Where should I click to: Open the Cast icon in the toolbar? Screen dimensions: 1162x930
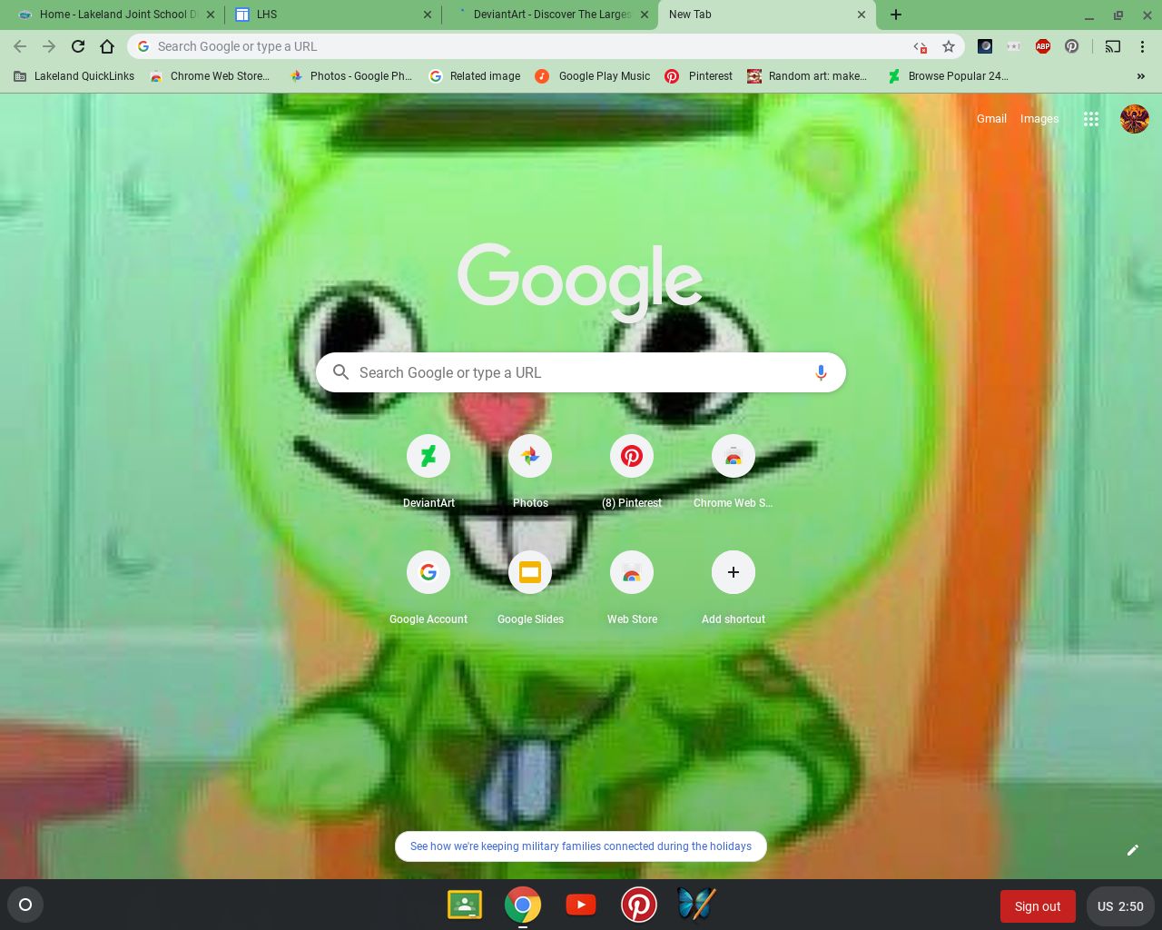(x=1111, y=46)
